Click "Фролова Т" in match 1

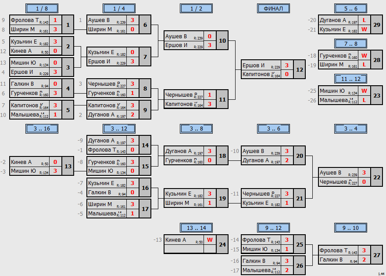25,20
